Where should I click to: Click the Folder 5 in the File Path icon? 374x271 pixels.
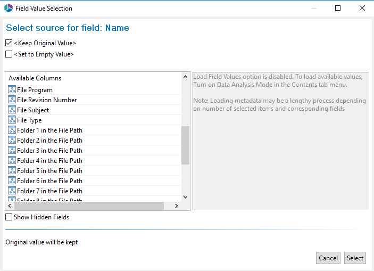click(x=12, y=171)
